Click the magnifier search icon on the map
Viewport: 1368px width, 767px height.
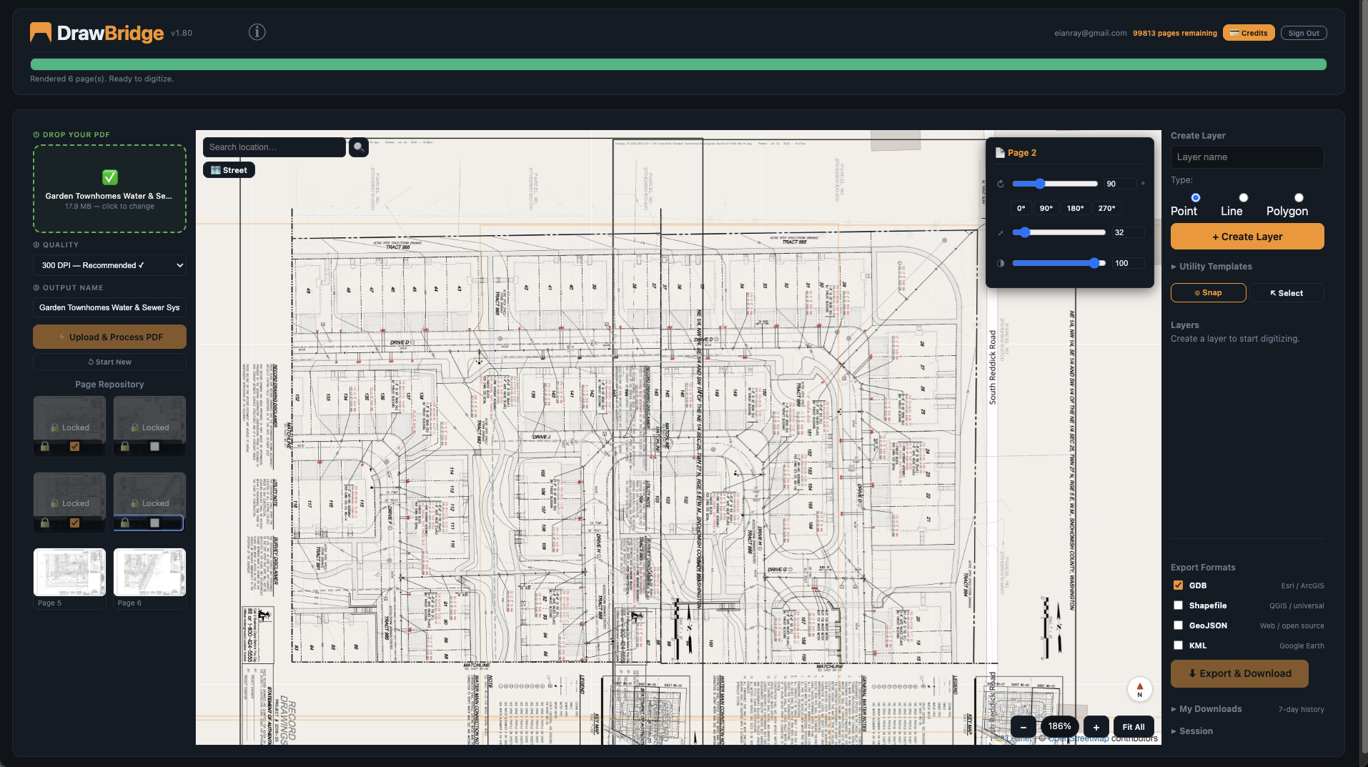pos(358,147)
